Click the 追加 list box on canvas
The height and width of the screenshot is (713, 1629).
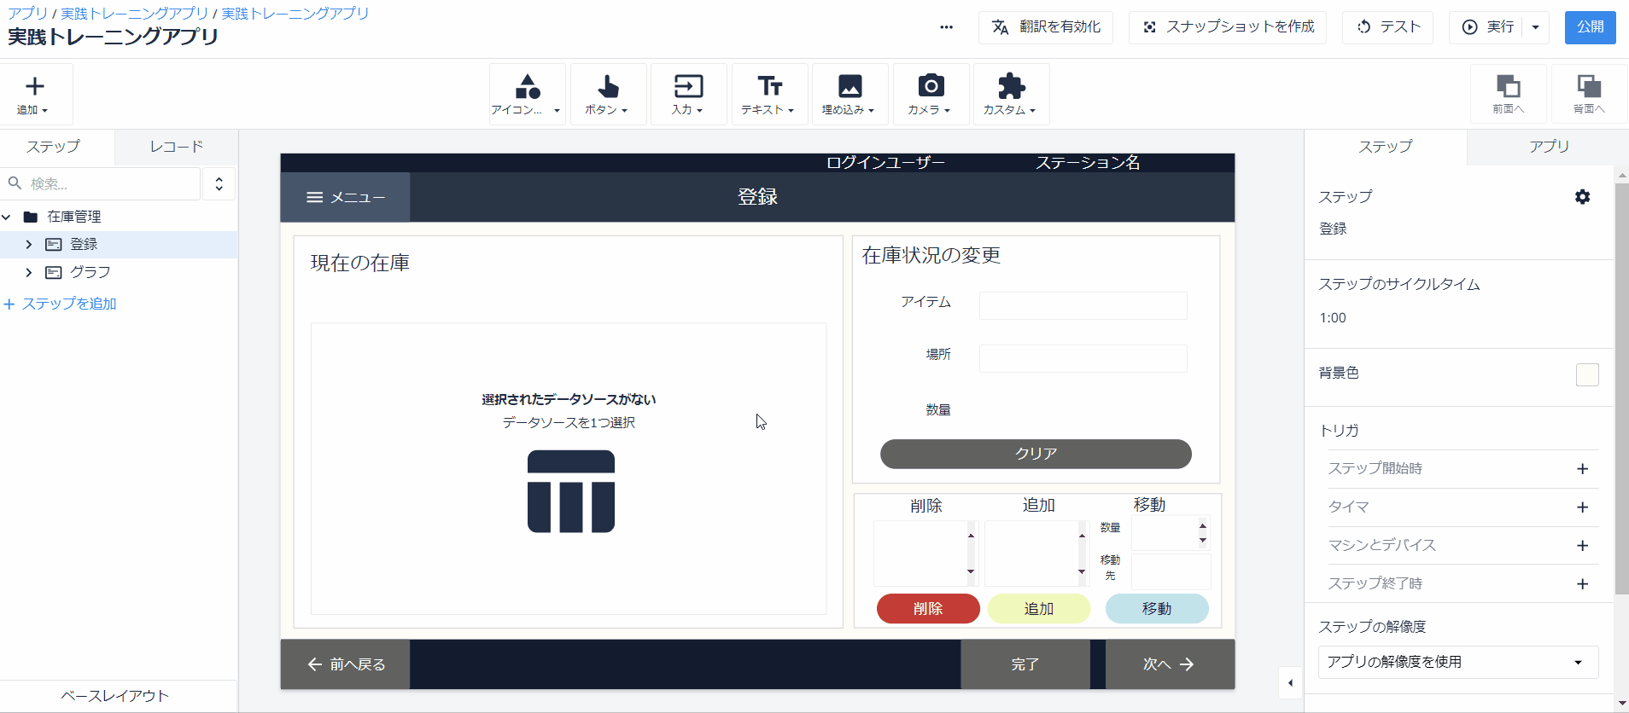pos(1036,554)
